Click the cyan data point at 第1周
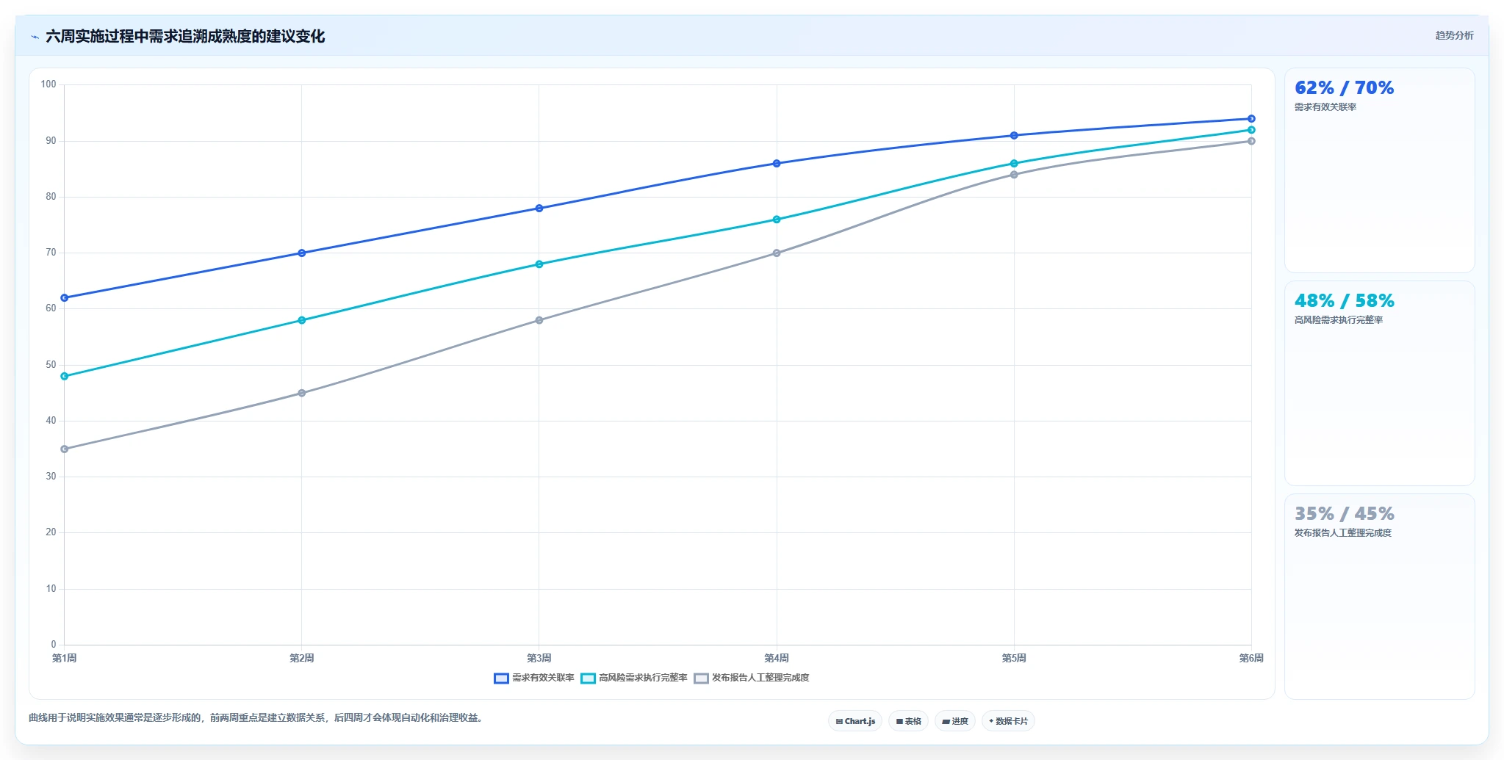 click(65, 376)
